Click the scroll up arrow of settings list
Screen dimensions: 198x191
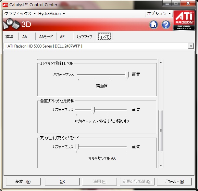coord(161,62)
